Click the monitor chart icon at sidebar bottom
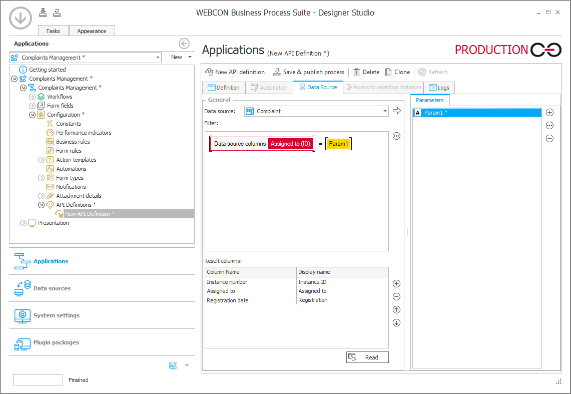Image resolution: width=571 pixels, height=394 pixels. pos(173,365)
